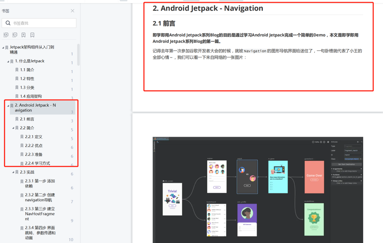Go to bookmark 1.2 特性

pyautogui.click(x=27, y=79)
